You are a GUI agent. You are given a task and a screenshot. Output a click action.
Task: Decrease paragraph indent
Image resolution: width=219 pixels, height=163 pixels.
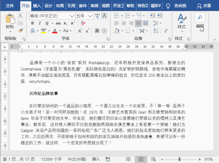(x=153, y=16)
